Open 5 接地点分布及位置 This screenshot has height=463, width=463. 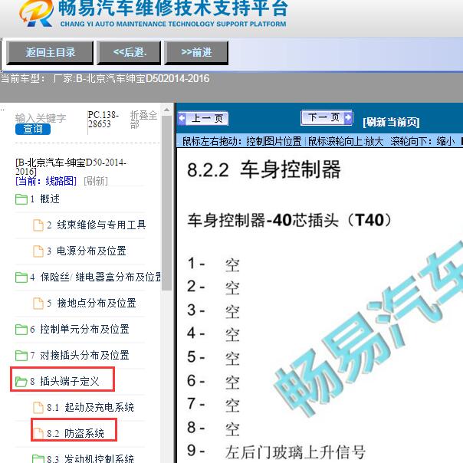pyautogui.click(x=91, y=304)
